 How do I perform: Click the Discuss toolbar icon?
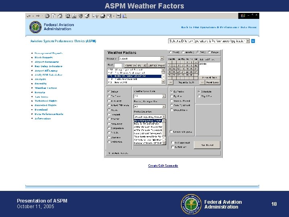click(118, 16)
